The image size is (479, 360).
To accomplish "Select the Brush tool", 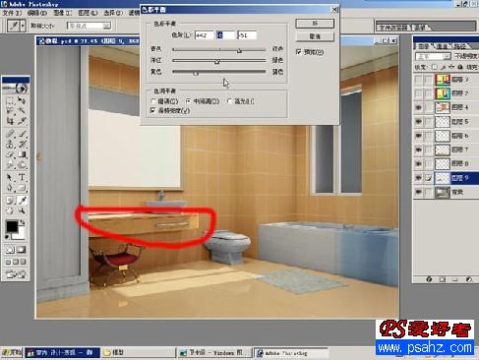I will click(22, 134).
